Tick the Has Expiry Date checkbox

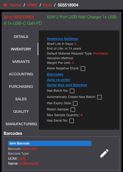tap(75, 103)
